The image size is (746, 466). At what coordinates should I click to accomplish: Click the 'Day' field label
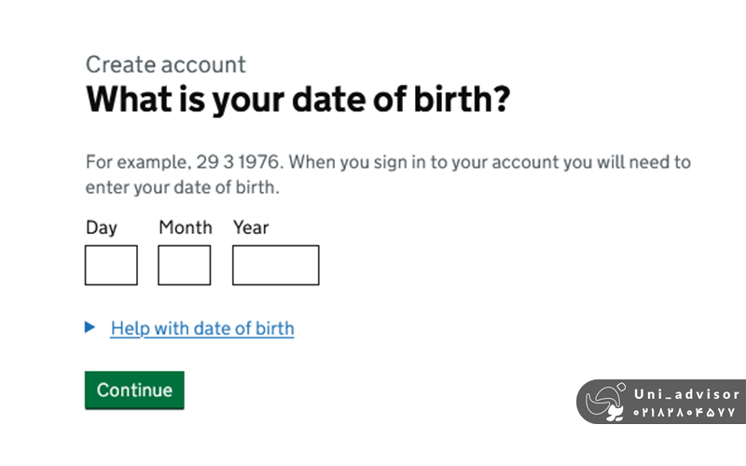102,227
